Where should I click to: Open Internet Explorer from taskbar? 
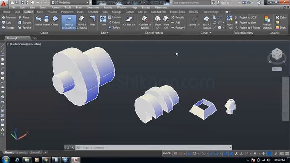pyautogui.click(x=17, y=160)
